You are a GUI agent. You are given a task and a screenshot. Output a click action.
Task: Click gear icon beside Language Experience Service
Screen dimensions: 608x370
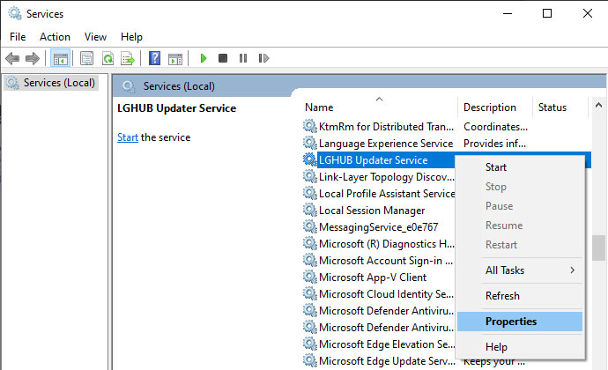click(x=310, y=143)
